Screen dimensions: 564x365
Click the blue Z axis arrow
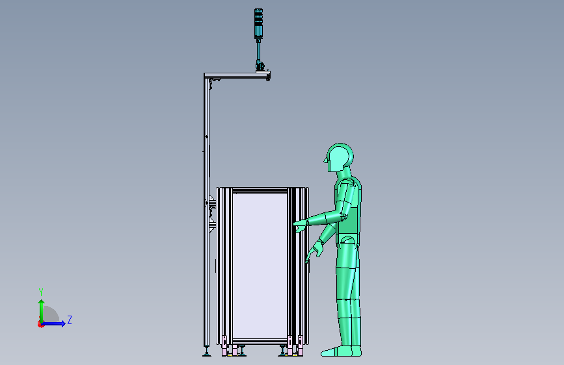(54, 323)
